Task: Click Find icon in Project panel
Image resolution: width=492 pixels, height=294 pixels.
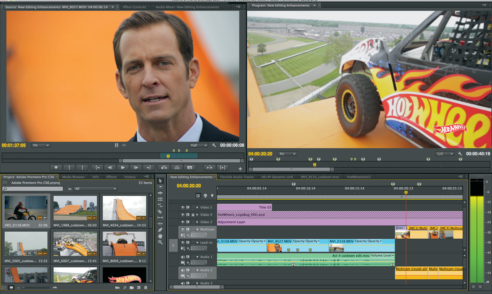Action: coord(125,288)
